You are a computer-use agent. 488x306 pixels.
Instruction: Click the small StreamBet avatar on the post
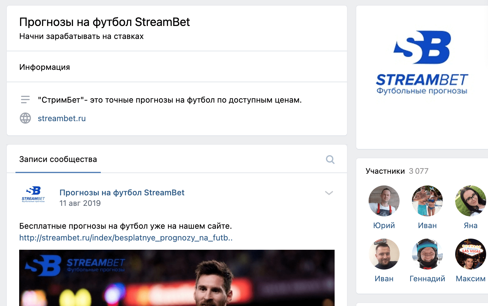click(x=33, y=194)
